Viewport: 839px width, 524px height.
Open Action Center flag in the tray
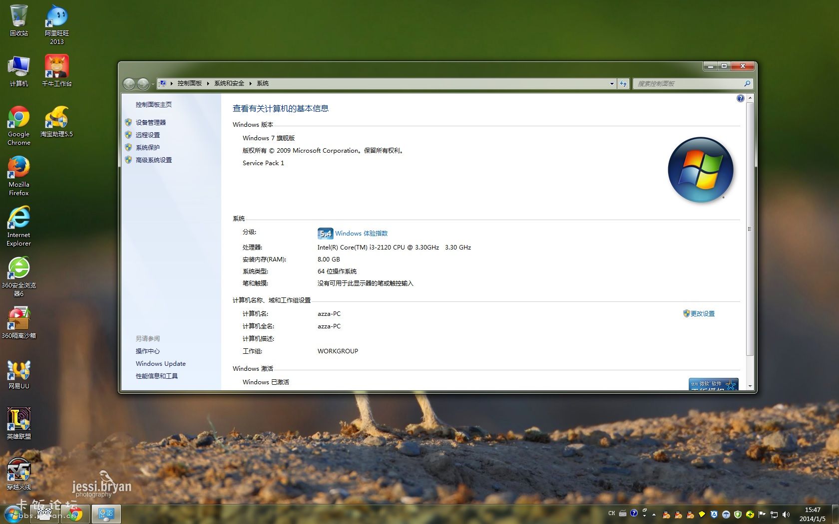(x=762, y=514)
